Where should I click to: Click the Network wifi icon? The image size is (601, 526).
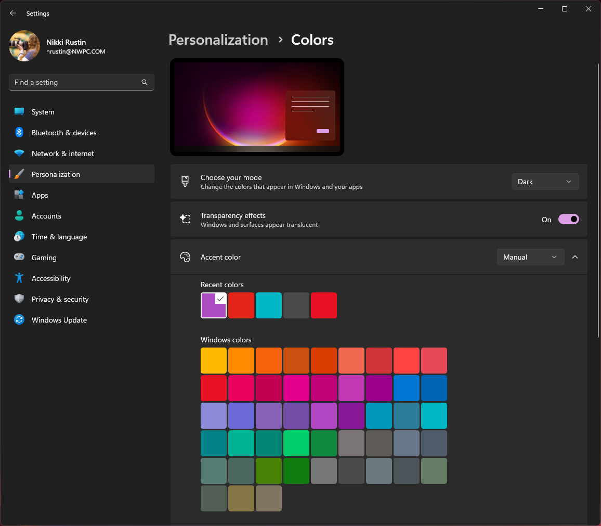coord(19,153)
